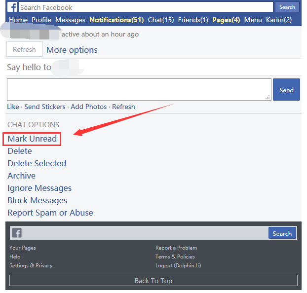307x293 pixels.
Task: Focus the Search Facebook field at the top
Action: point(146,7)
